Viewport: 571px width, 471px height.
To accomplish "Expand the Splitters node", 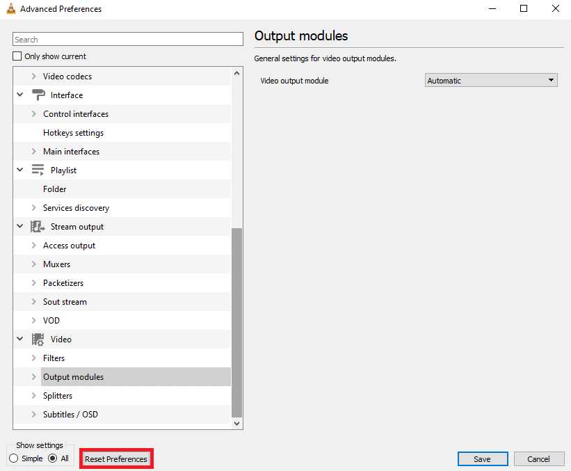I will tap(34, 396).
